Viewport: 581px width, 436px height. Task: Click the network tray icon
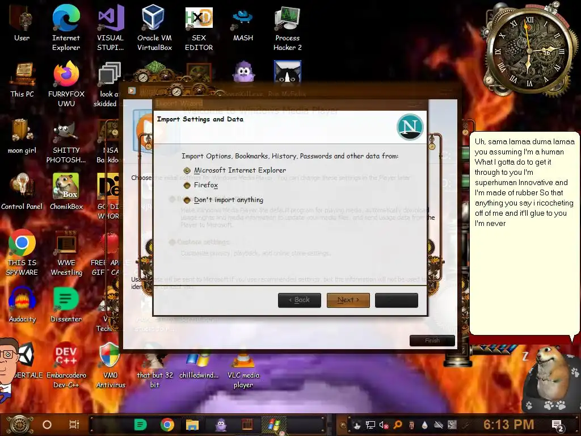[x=370, y=425]
